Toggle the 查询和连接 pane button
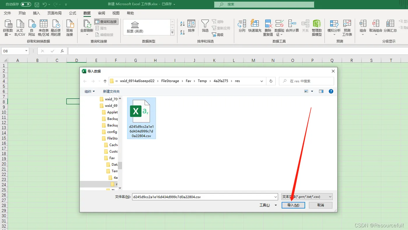Image resolution: width=408 pixels, height=230 pixels. point(106,22)
